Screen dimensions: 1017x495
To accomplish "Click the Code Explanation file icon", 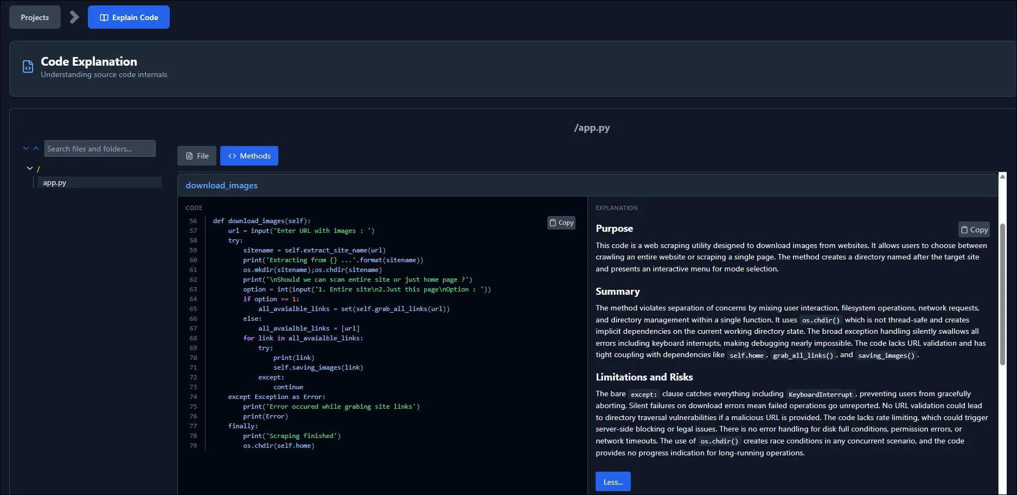I will (28, 67).
